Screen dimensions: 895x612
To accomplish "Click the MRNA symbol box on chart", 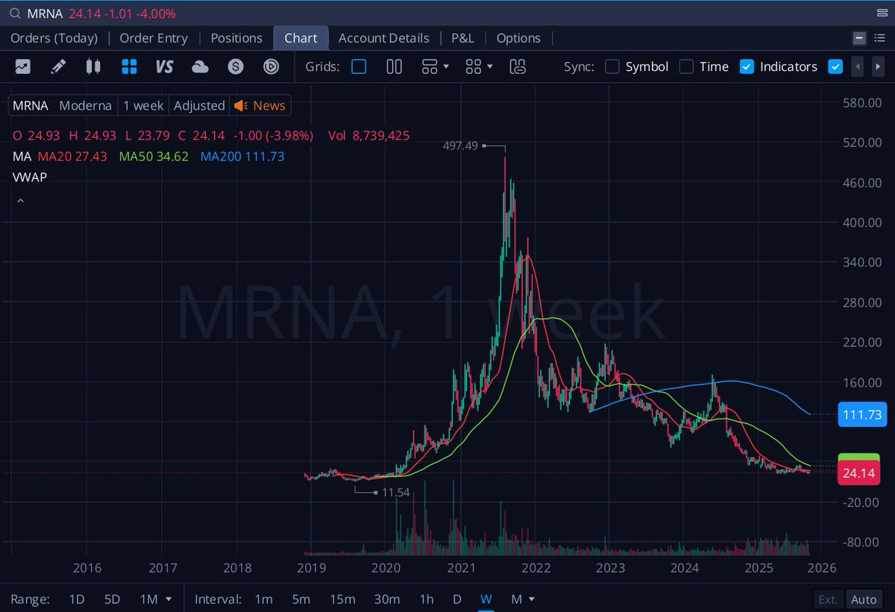I will (x=31, y=105).
